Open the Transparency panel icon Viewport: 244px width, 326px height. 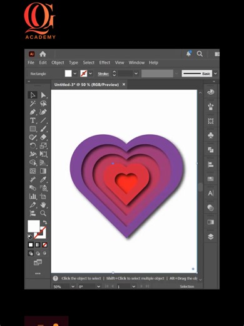click(x=211, y=208)
